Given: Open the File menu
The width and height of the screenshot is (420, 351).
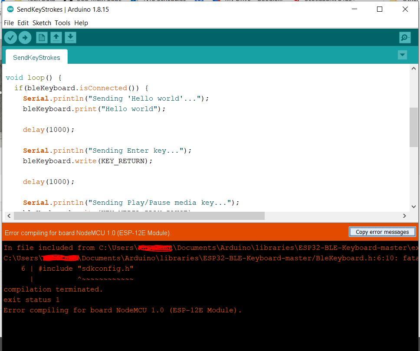Looking at the screenshot, I should [8, 23].
